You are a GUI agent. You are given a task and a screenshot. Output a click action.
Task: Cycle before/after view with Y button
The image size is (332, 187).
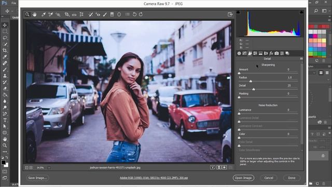[213, 167]
